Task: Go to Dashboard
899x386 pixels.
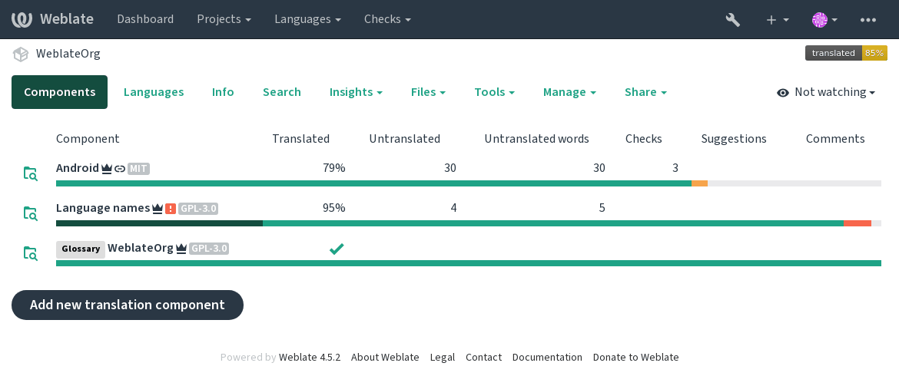Action: [145, 19]
